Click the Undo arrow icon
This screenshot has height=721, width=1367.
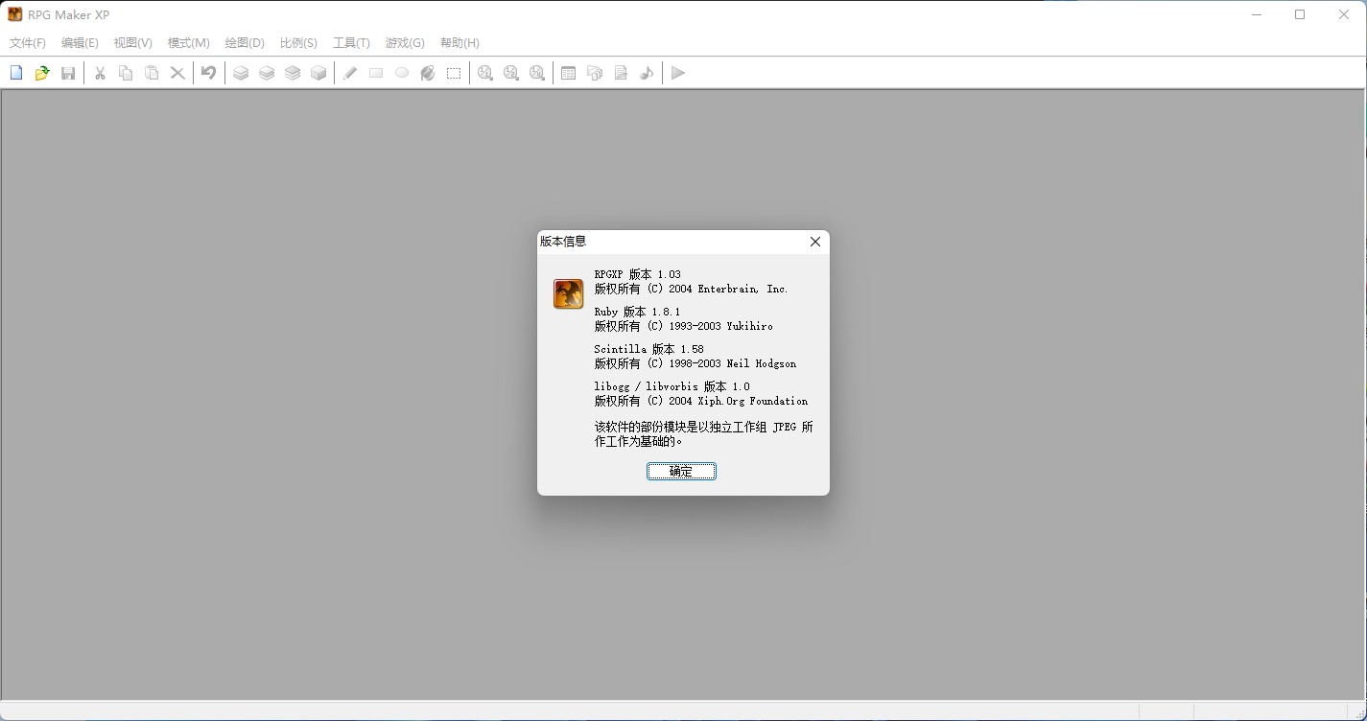coord(208,73)
